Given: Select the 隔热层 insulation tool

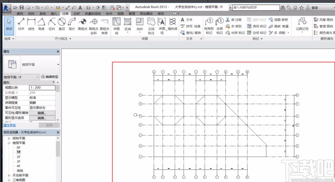Looking at the screenshot, I should tap(172, 24).
